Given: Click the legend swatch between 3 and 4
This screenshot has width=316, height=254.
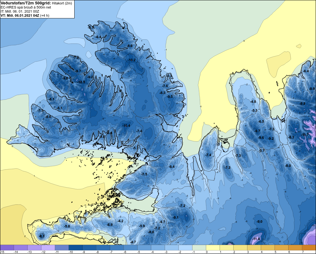Looking at the screenshot, I should pyautogui.click(x=254, y=248).
